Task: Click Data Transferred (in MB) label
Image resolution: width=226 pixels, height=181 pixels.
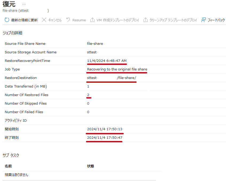Action: (26, 86)
